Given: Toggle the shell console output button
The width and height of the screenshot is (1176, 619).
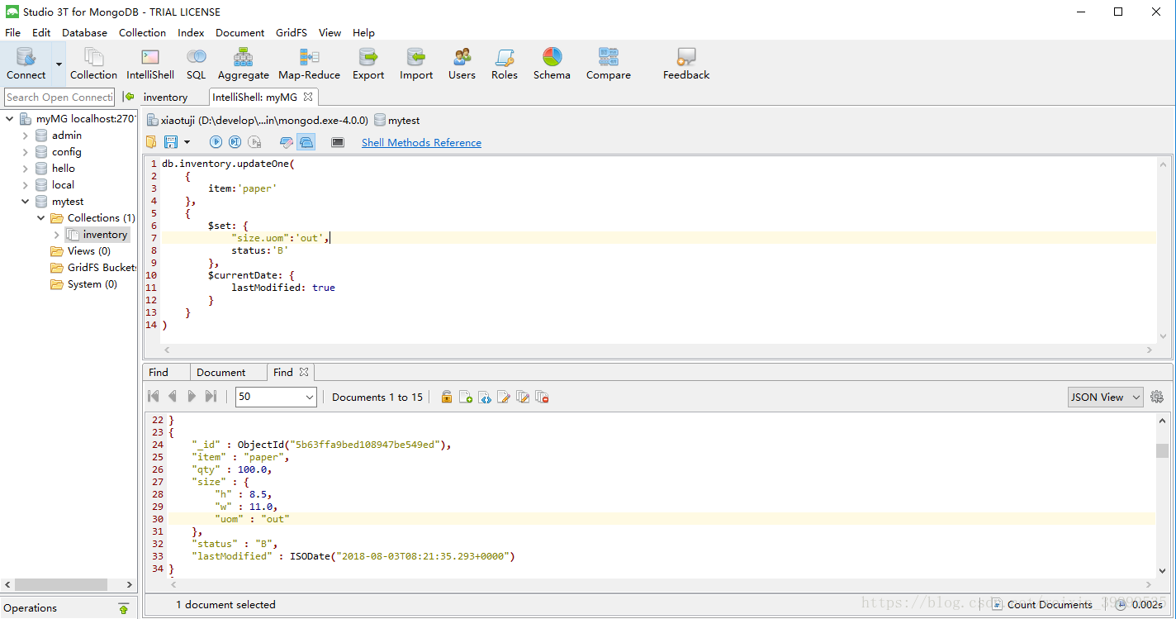Looking at the screenshot, I should (338, 142).
